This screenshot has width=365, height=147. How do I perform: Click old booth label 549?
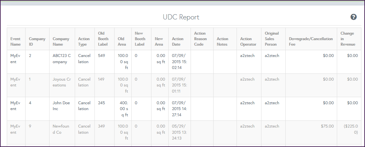coord(101,56)
